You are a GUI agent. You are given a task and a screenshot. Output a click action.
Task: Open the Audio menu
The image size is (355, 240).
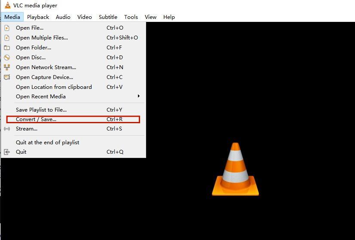[63, 17]
